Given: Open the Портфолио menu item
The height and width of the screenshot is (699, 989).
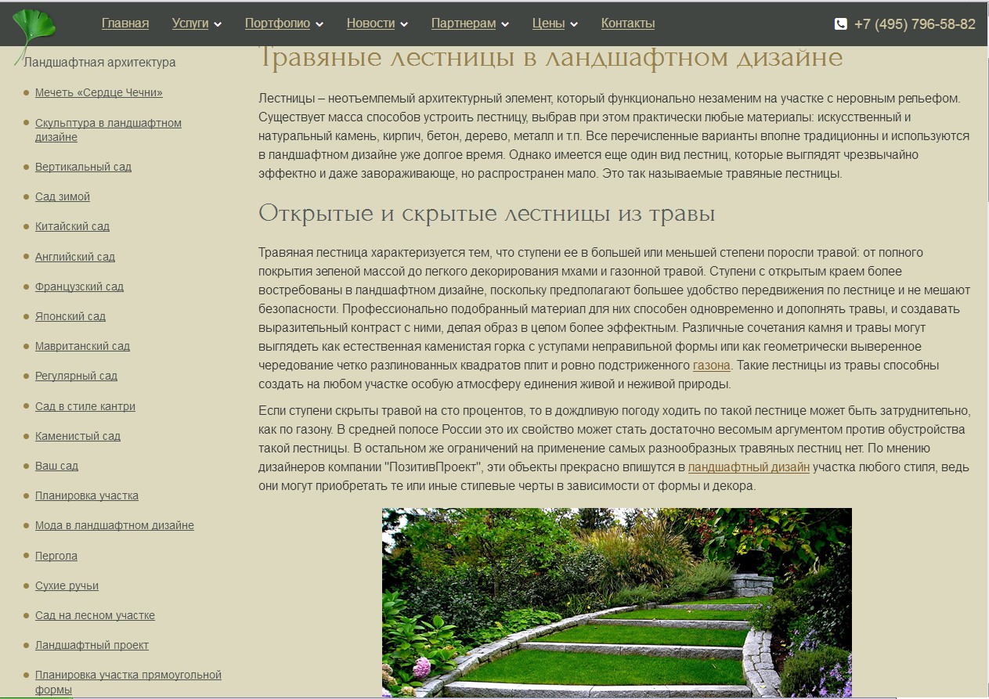Looking at the screenshot, I should 277,23.
